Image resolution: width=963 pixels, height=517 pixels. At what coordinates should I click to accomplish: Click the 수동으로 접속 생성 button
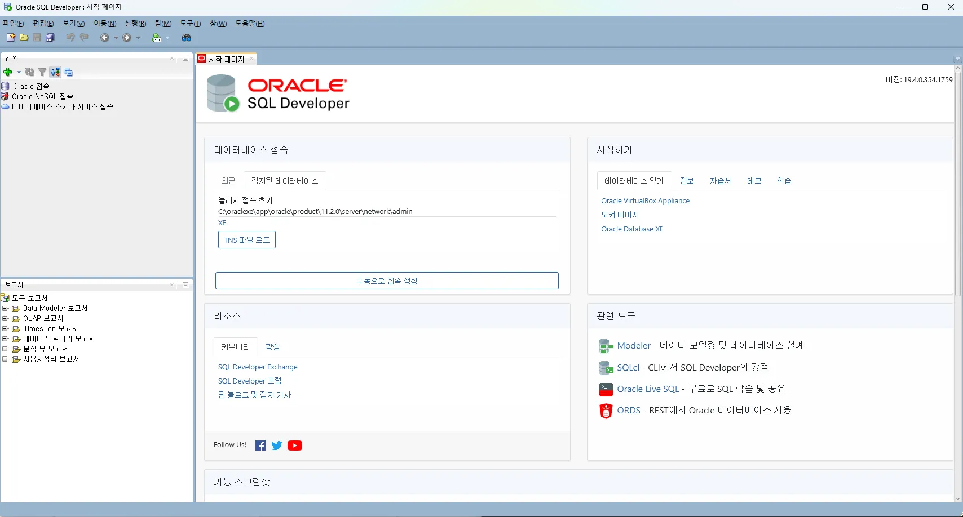(387, 281)
